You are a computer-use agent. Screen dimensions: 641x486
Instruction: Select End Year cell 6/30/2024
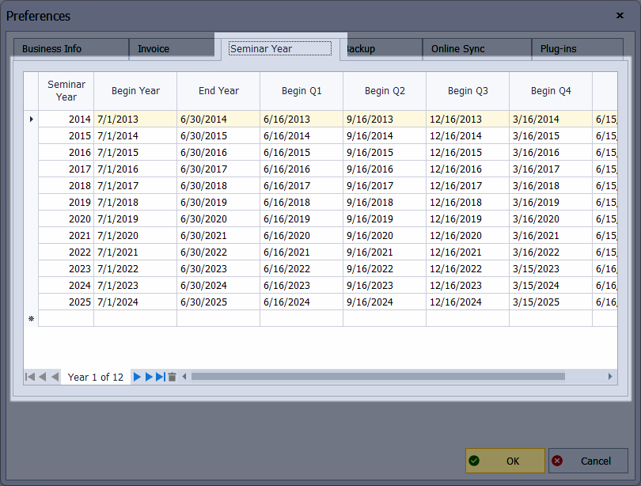218,285
